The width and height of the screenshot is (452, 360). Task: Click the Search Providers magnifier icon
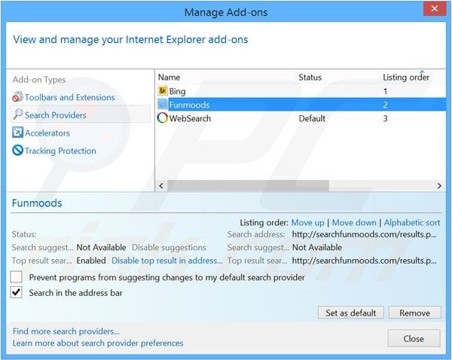[x=17, y=114]
